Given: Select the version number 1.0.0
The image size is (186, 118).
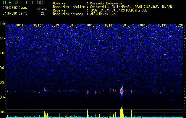Looking at the screenshot, I should point(40,2).
